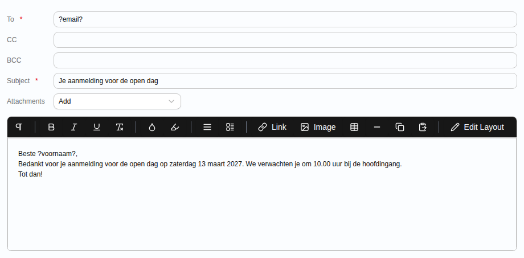The image size is (524, 258).
Task: Insert an image
Action: click(318, 127)
